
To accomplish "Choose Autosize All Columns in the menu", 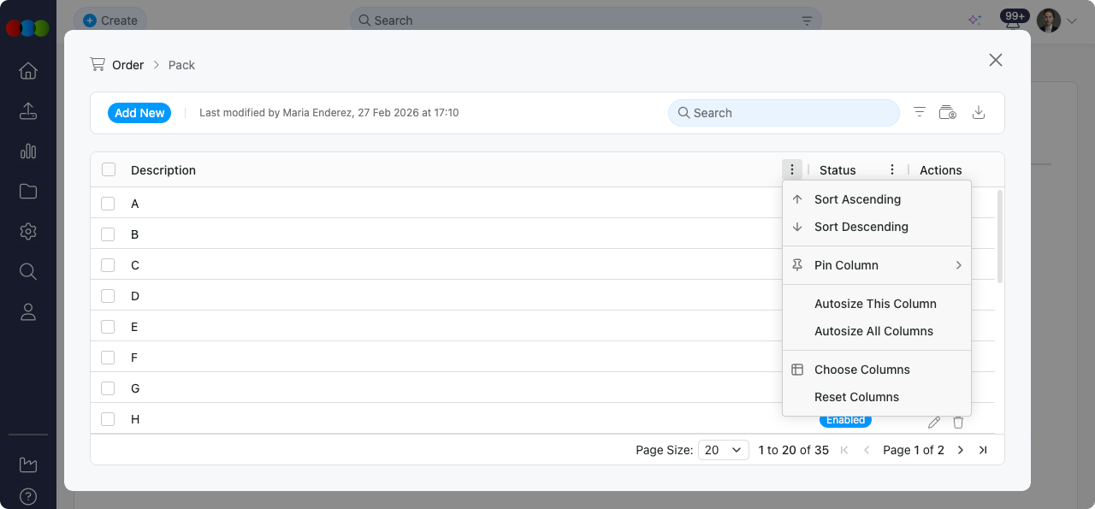I will pos(873,331).
